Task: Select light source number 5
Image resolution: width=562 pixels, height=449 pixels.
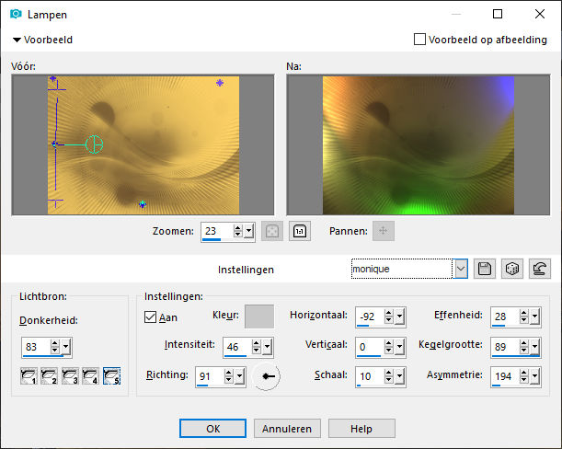Action: coord(111,376)
